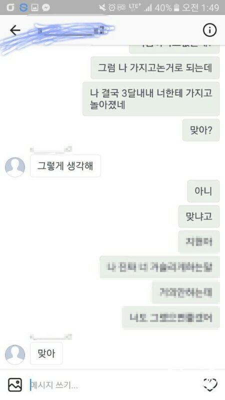Send a heart with the heart icon
225x400 pixels.
(x=209, y=384)
